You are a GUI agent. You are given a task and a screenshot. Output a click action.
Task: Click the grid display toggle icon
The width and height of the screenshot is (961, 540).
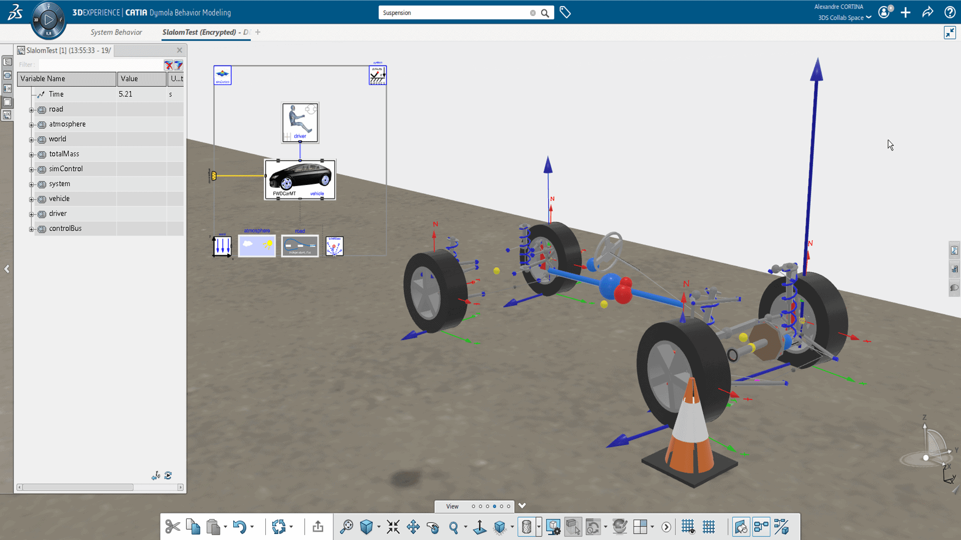pos(688,526)
